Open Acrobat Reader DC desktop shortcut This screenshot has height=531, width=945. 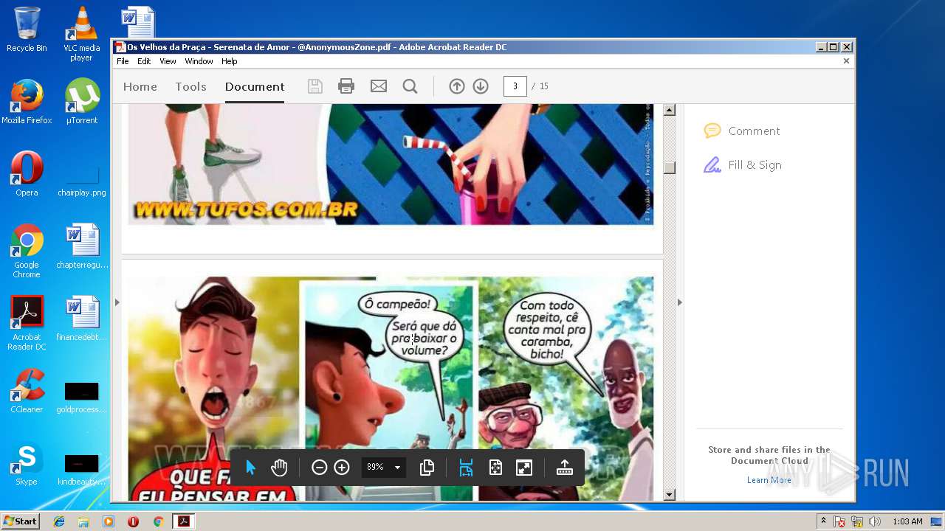(x=27, y=323)
